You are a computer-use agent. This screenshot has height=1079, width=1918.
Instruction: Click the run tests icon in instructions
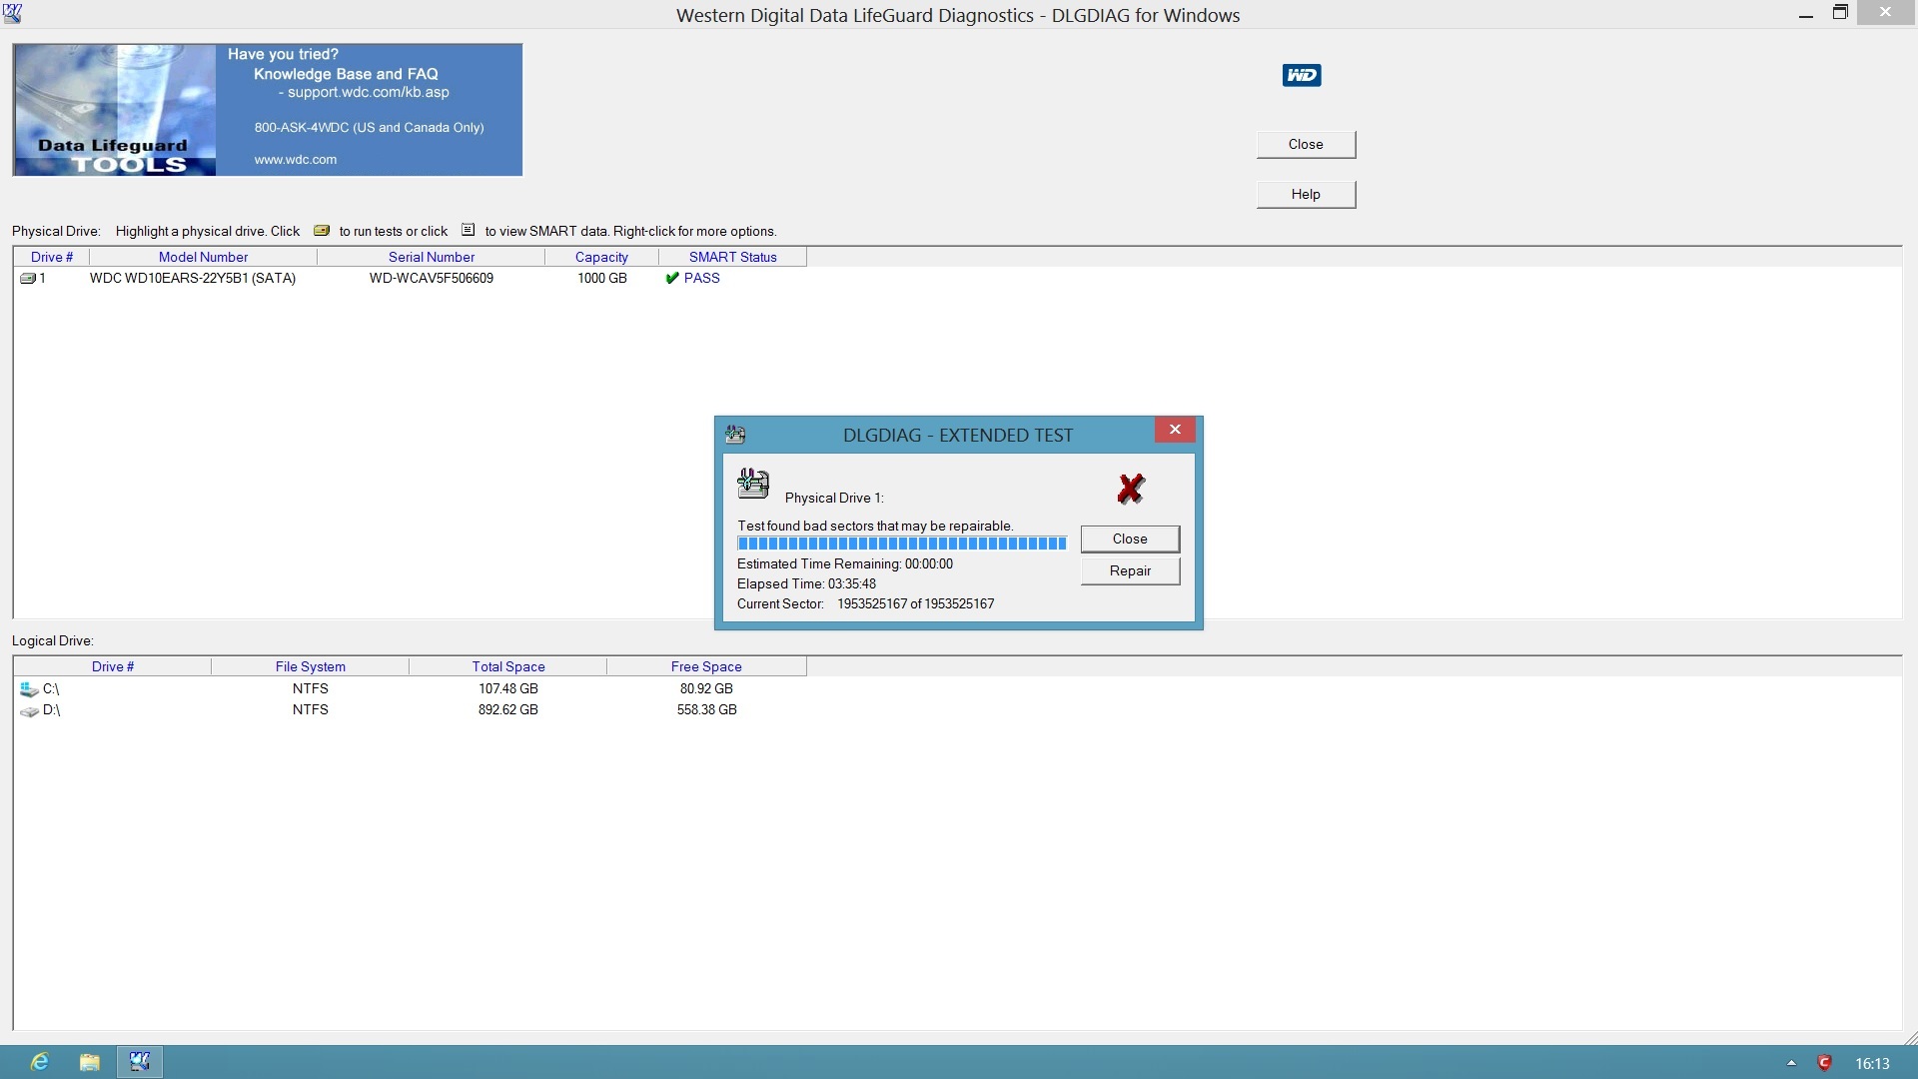pos(322,231)
